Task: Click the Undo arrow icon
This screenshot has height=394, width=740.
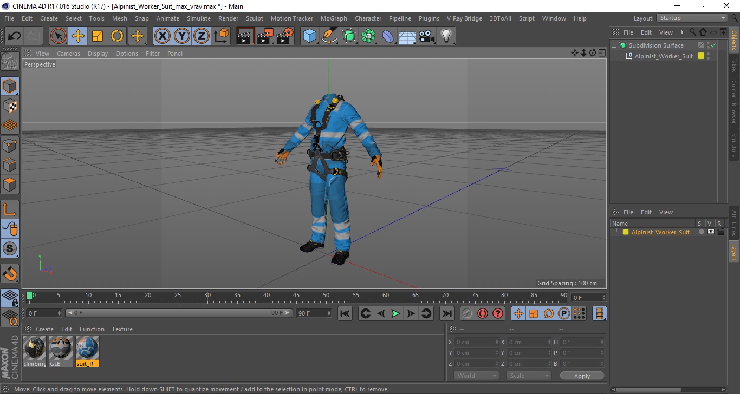Action: 14,36
